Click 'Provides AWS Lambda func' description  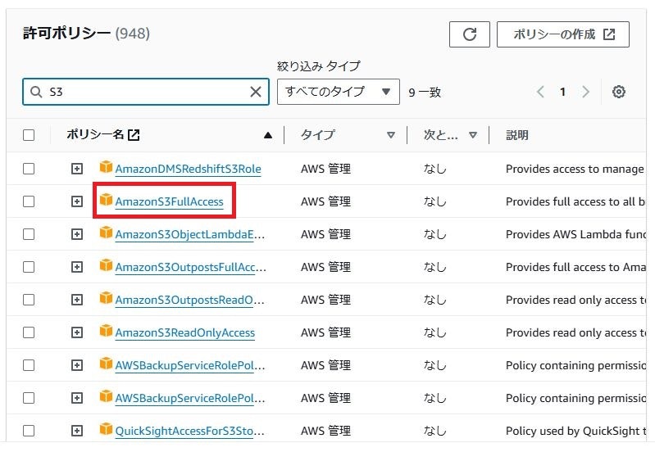(x=575, y=234)
